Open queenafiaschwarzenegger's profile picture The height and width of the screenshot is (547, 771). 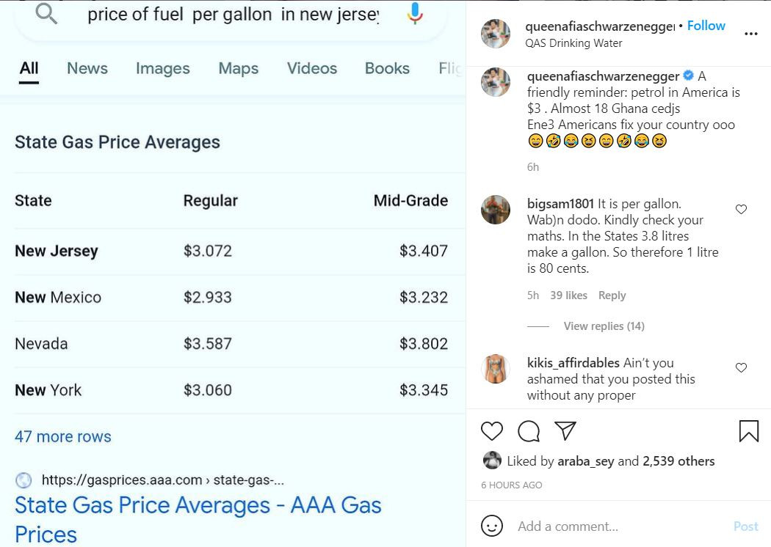point(496,34)
